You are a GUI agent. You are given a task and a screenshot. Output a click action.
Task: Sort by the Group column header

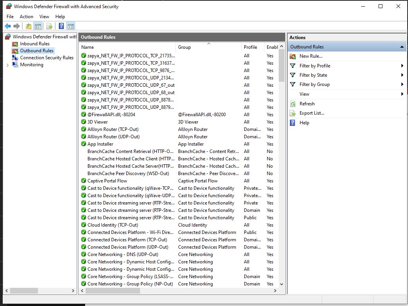[x=208, y=47]
